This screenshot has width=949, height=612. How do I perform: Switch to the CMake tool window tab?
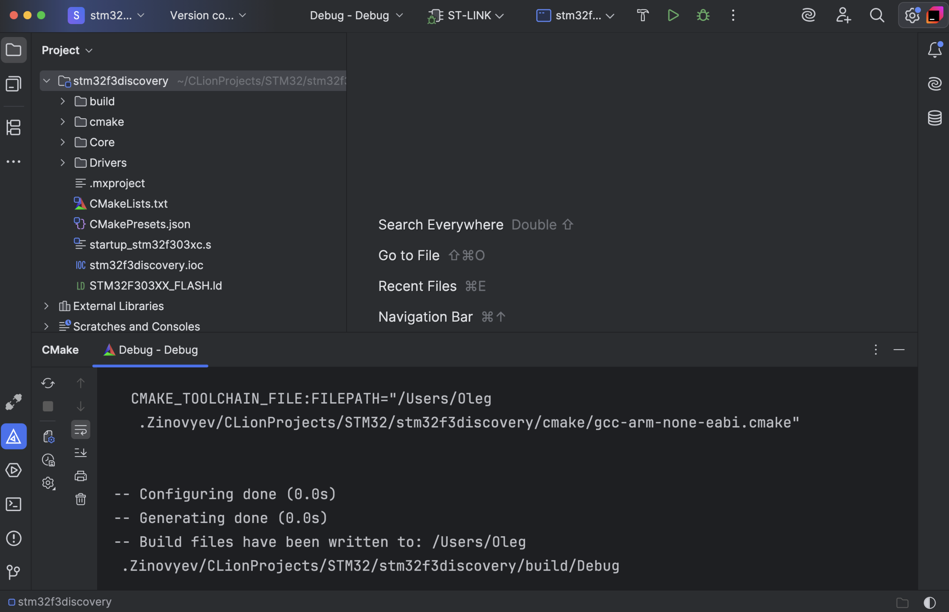(x=60, y=350)
